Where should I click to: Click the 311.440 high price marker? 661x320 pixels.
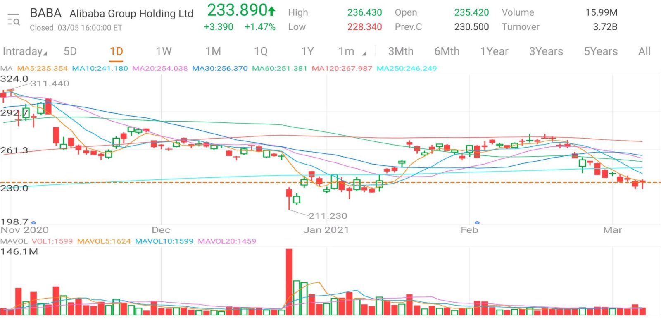coord(50,84)
